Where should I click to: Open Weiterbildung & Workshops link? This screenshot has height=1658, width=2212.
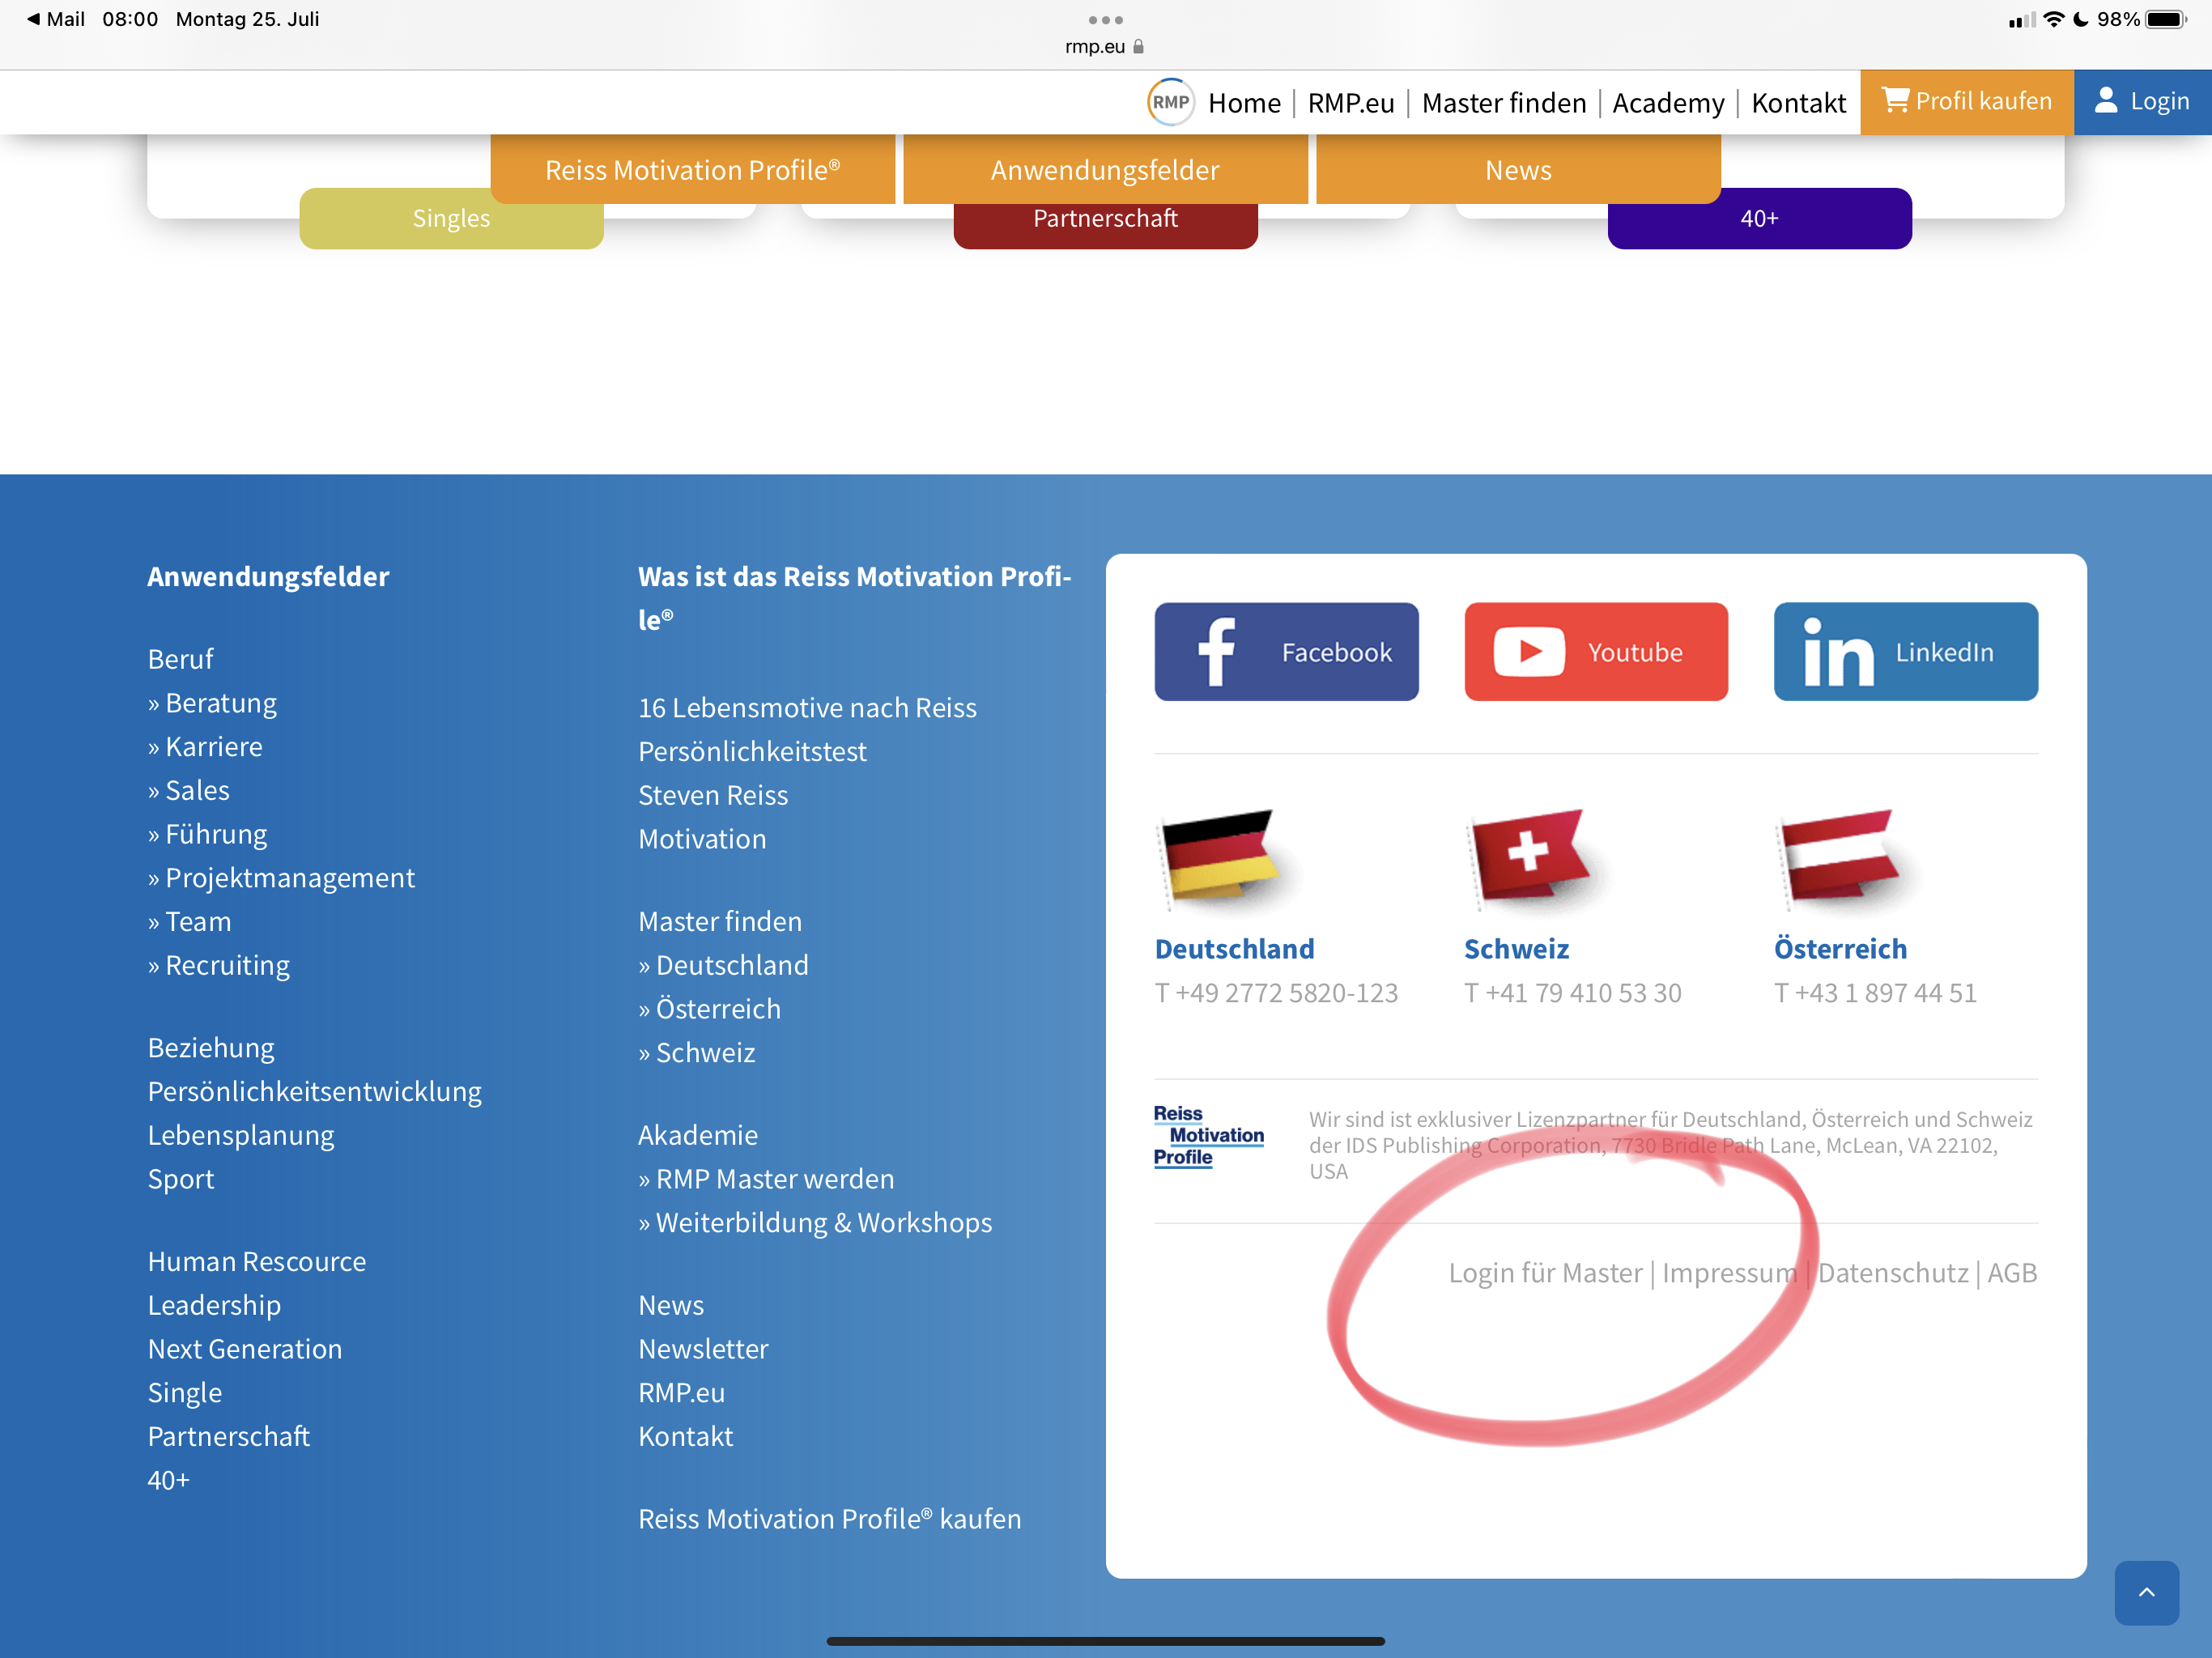tap(815, 1222)
